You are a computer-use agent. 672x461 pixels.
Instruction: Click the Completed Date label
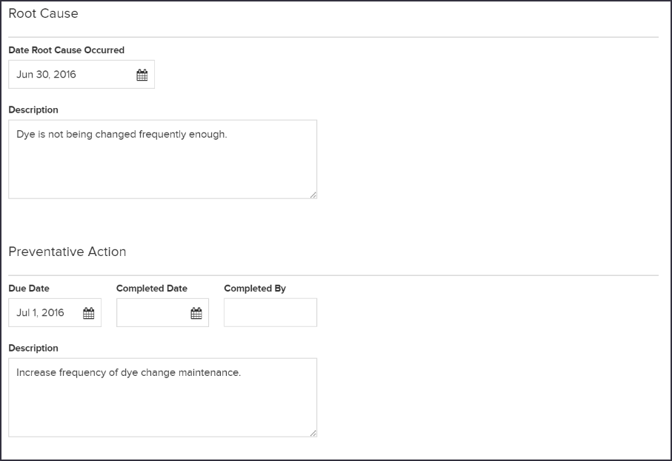click(x=152, y=289)
